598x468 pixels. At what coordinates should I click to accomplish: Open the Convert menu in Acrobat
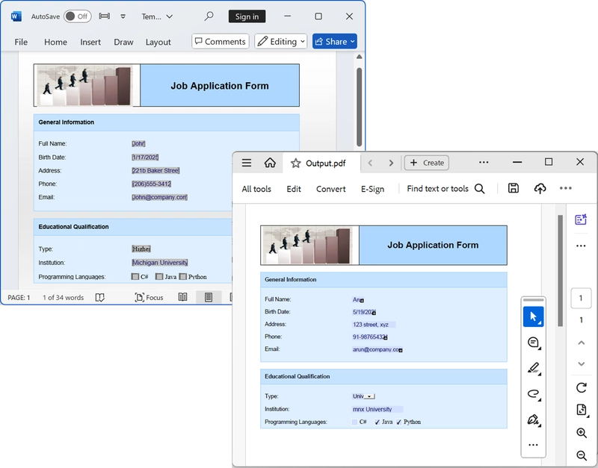point(330,189)
